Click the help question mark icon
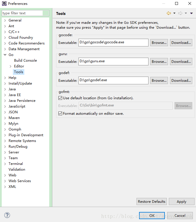This screenshot has height=222, width=196. 7,215
